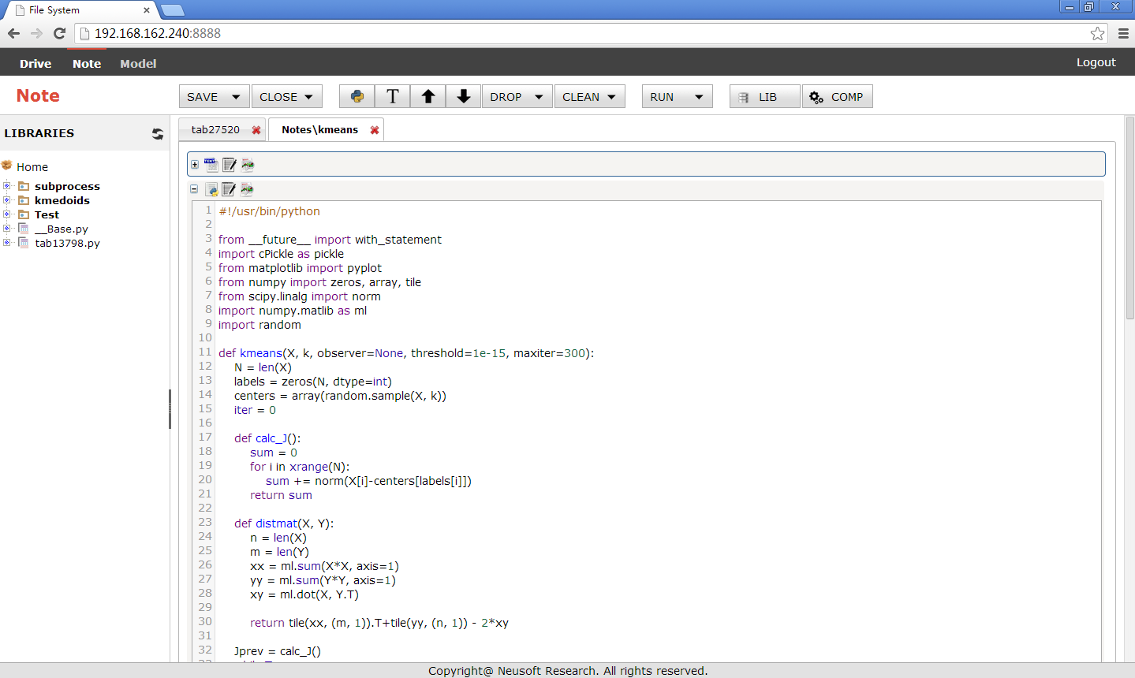Move cell down with the down arrow
The width and height of the screenshot is (1135, 678).
[x=463, y=96]
